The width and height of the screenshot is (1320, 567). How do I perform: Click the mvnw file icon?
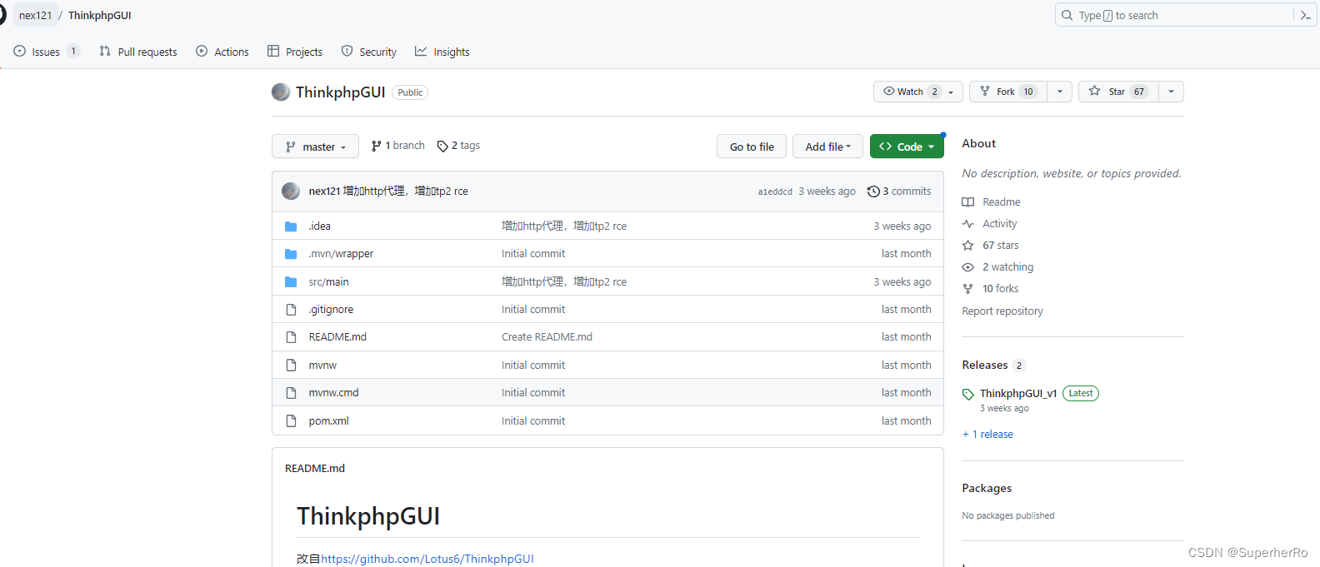tap(291, 366)
